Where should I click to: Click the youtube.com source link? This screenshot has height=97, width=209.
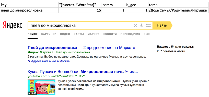tap(38, 76)
